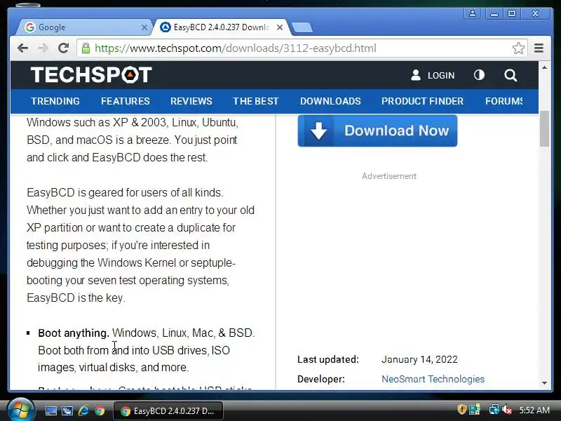This screenshot has height=421, width=561.
Task: Open the TRENDING menu item
Action: pos(55,101)
